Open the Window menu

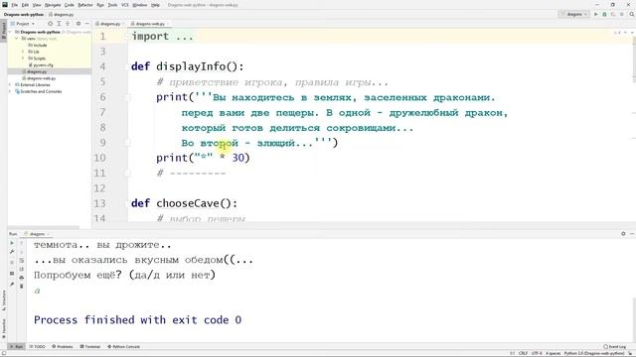coord(140,5)
